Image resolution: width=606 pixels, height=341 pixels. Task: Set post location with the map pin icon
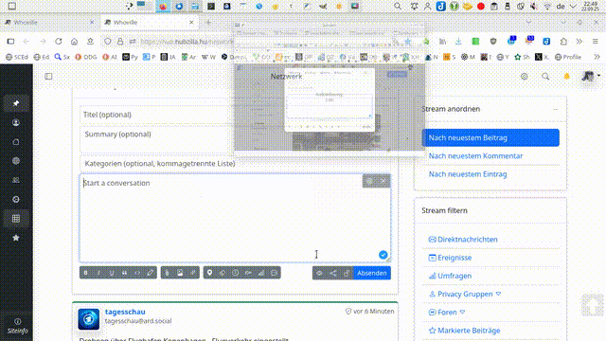point(209,273)
